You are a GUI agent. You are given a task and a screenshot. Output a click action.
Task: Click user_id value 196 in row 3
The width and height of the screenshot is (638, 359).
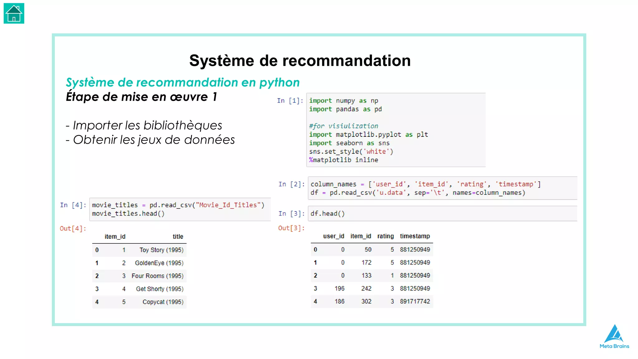(340, 289)
